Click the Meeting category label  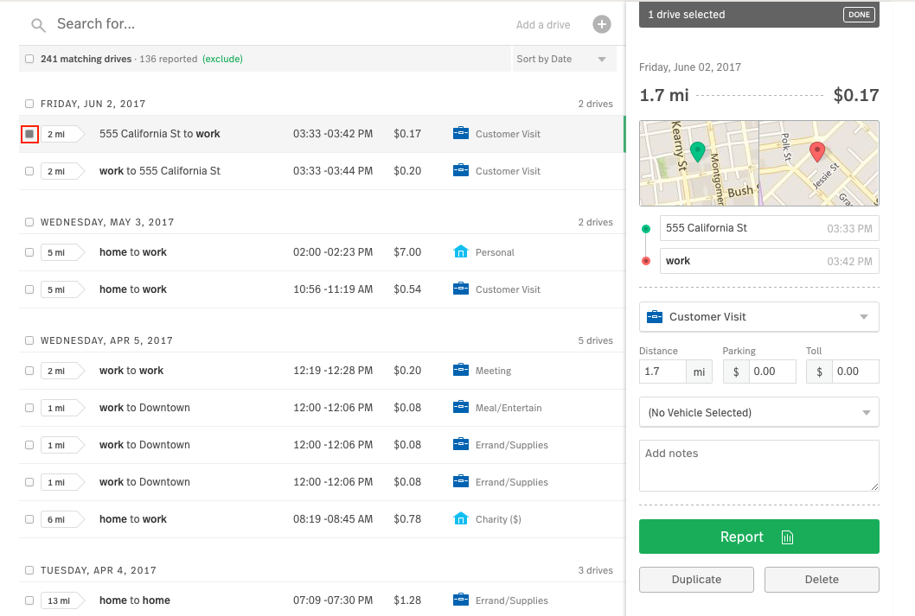point(493,371)
